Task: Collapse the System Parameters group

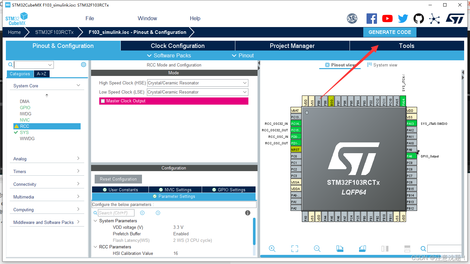Action: click(x=95, y=221)
